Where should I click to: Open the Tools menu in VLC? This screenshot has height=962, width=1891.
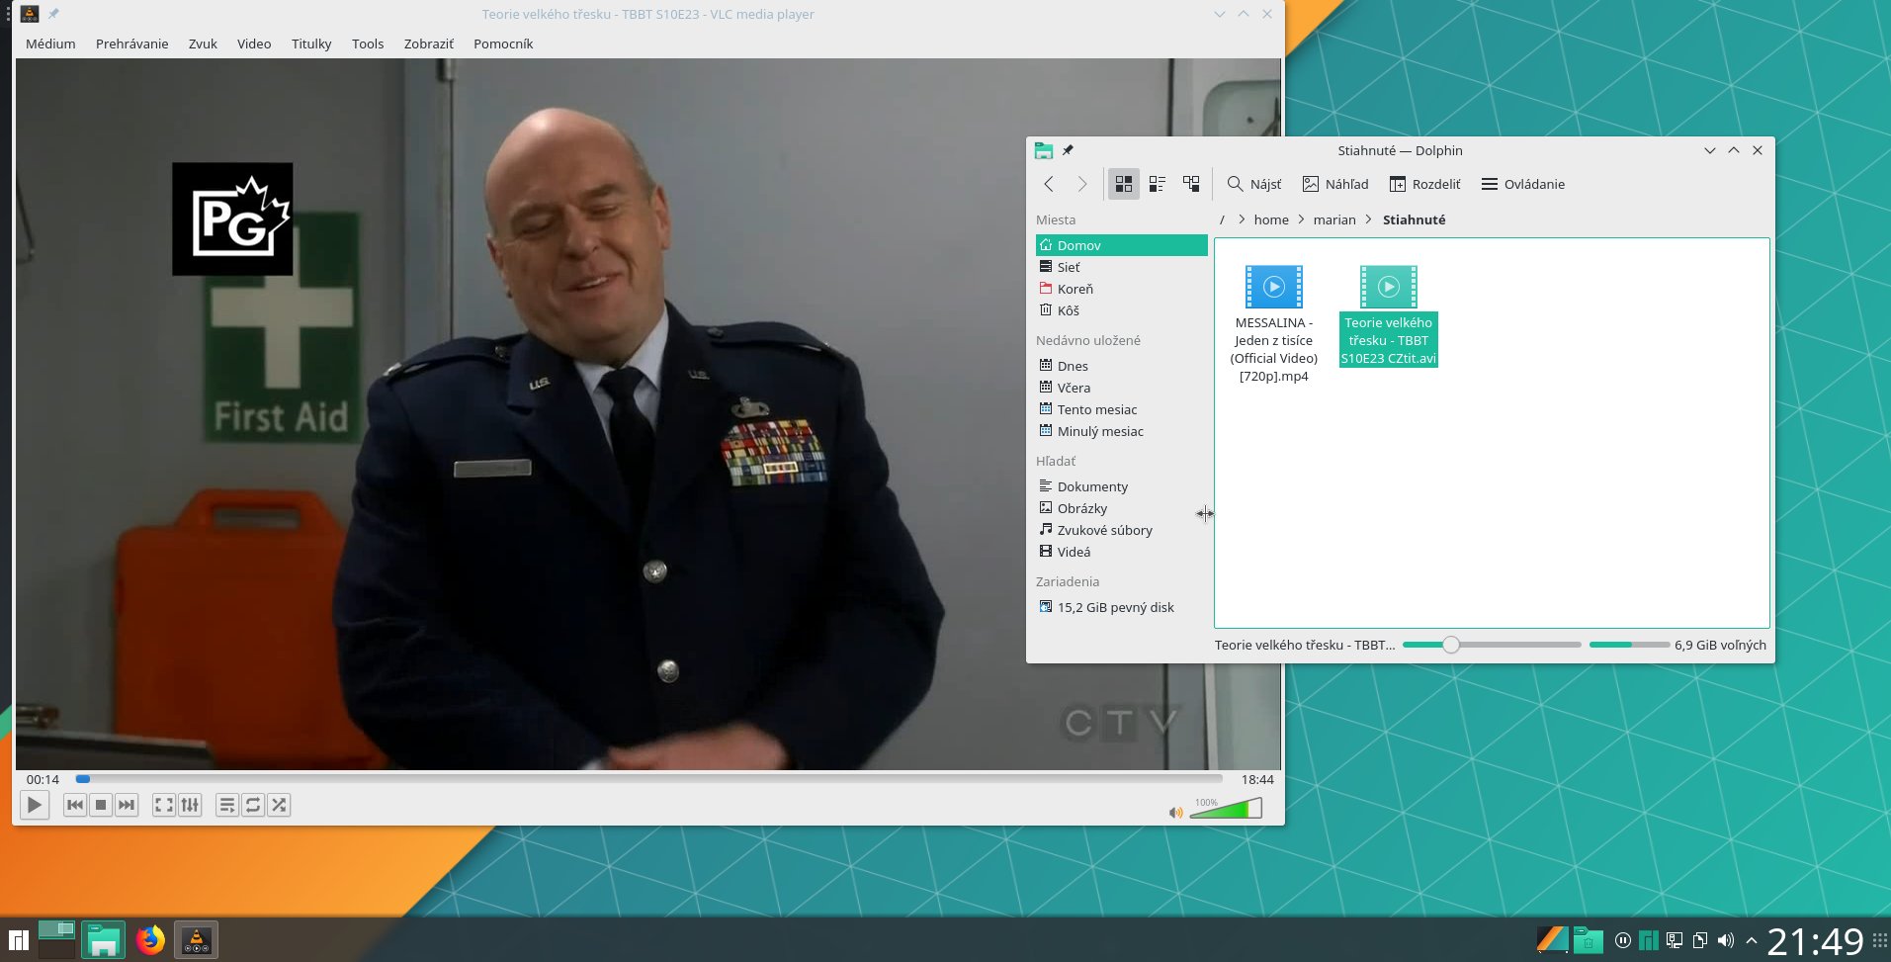[368, 44]
